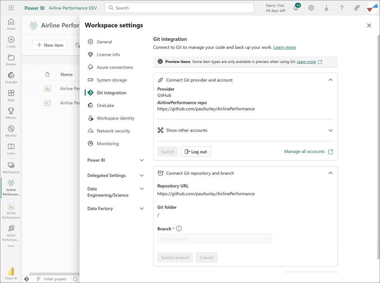Image resolution: width=380 pixels, height=283 pixels.
Task: Open the app launcher grid
Action: point(11,8)
